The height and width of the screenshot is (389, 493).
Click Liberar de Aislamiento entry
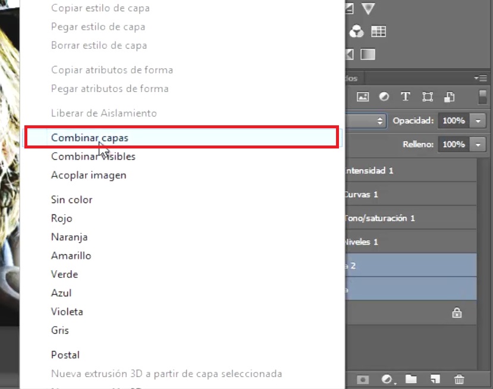[103, 113]
